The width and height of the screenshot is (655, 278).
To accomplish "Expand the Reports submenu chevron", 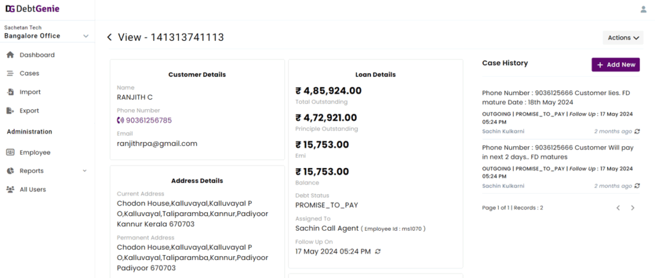I will (85, 171).
